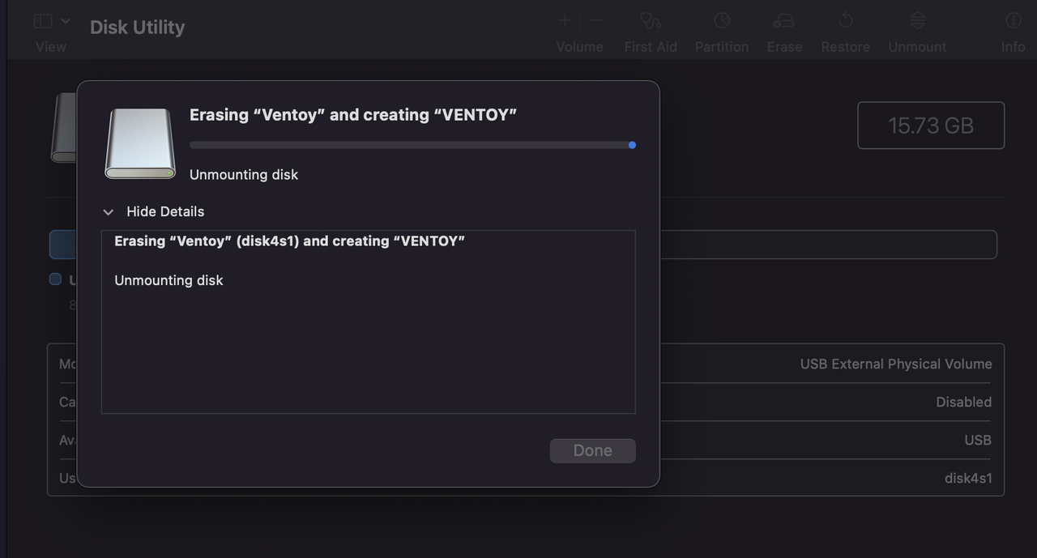Open the Partition pie chart tool
The height and width of the screenshot is (558, 1037).
[721, 21]
